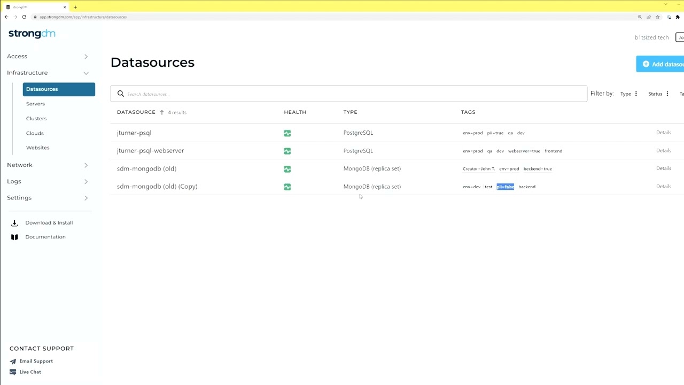Open Details for jturner-psql-webserver
This screenshot has width=684, height=385.
point(663,151)
